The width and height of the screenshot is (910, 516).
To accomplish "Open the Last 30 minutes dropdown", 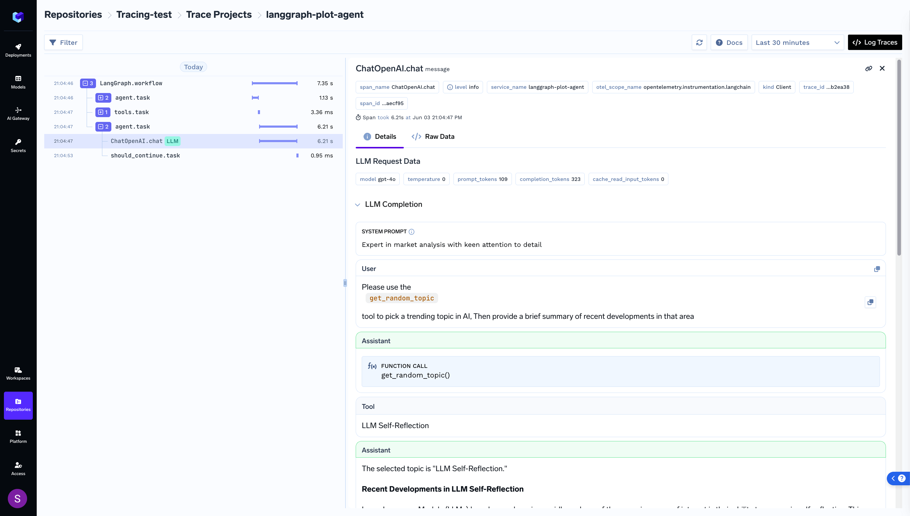I will [797, 42].
